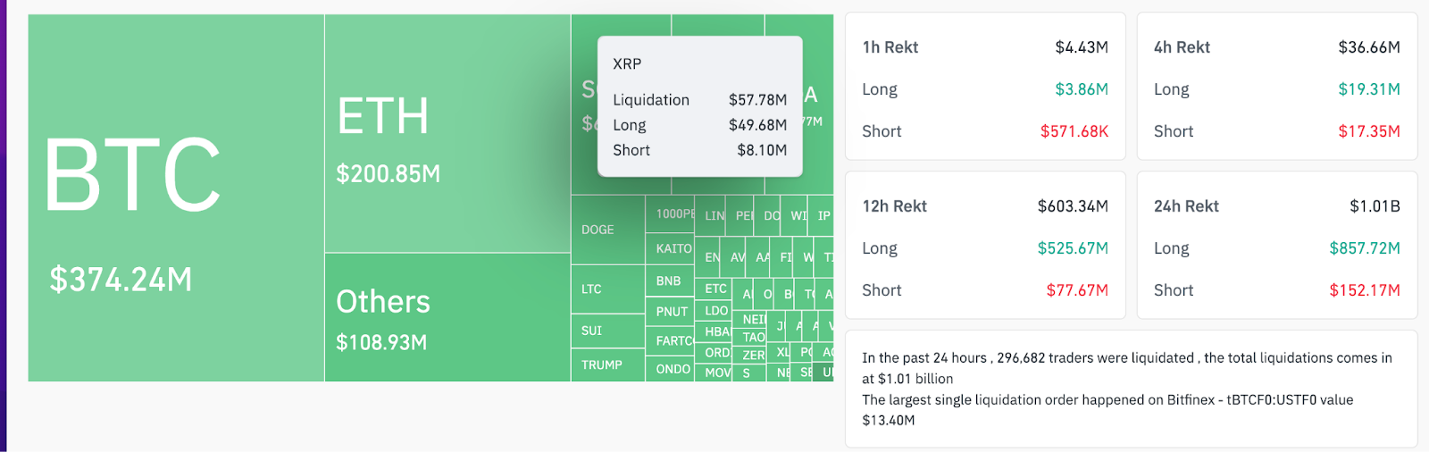Click the DOGE tile in heatmap
Viewport: 1429px width, 452px height.
tap(607, 230)
